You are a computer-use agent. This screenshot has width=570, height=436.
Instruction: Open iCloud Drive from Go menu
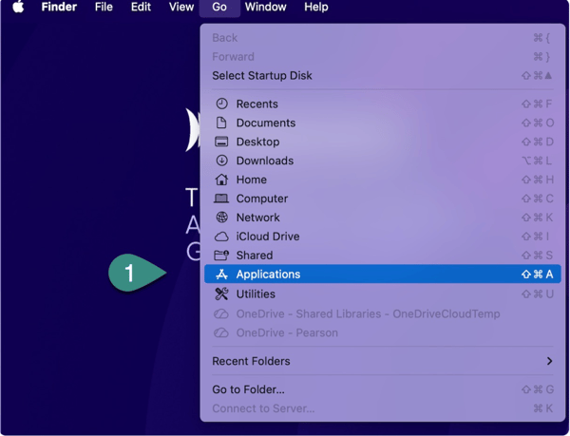pos(383,237)
